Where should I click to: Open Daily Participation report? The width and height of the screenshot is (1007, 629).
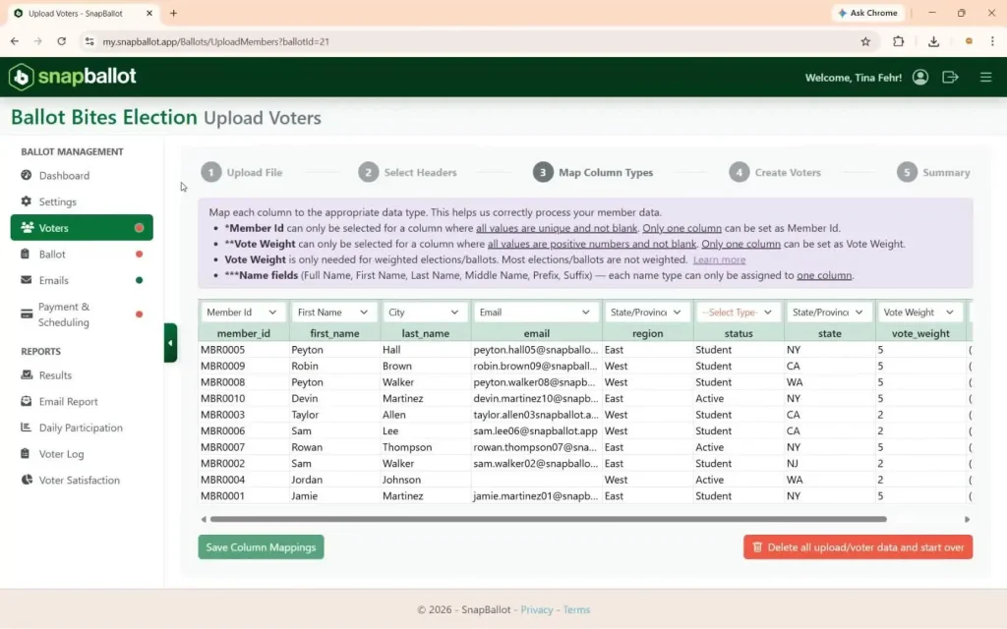[x=81, y=428]
